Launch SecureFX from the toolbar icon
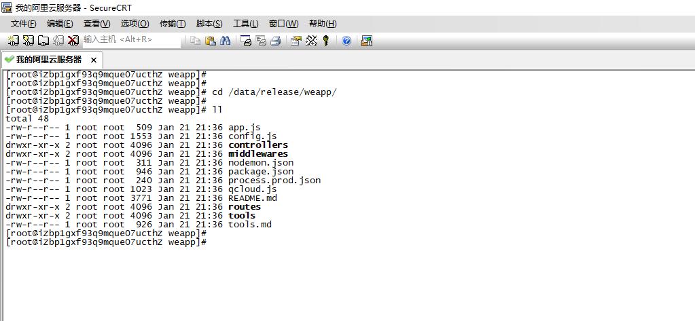This screenshot has height=321, width=695. [367, 41]
